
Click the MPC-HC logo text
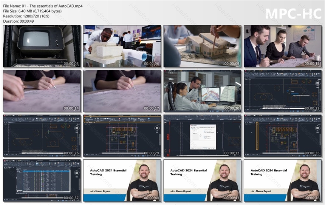click(293, 14)
